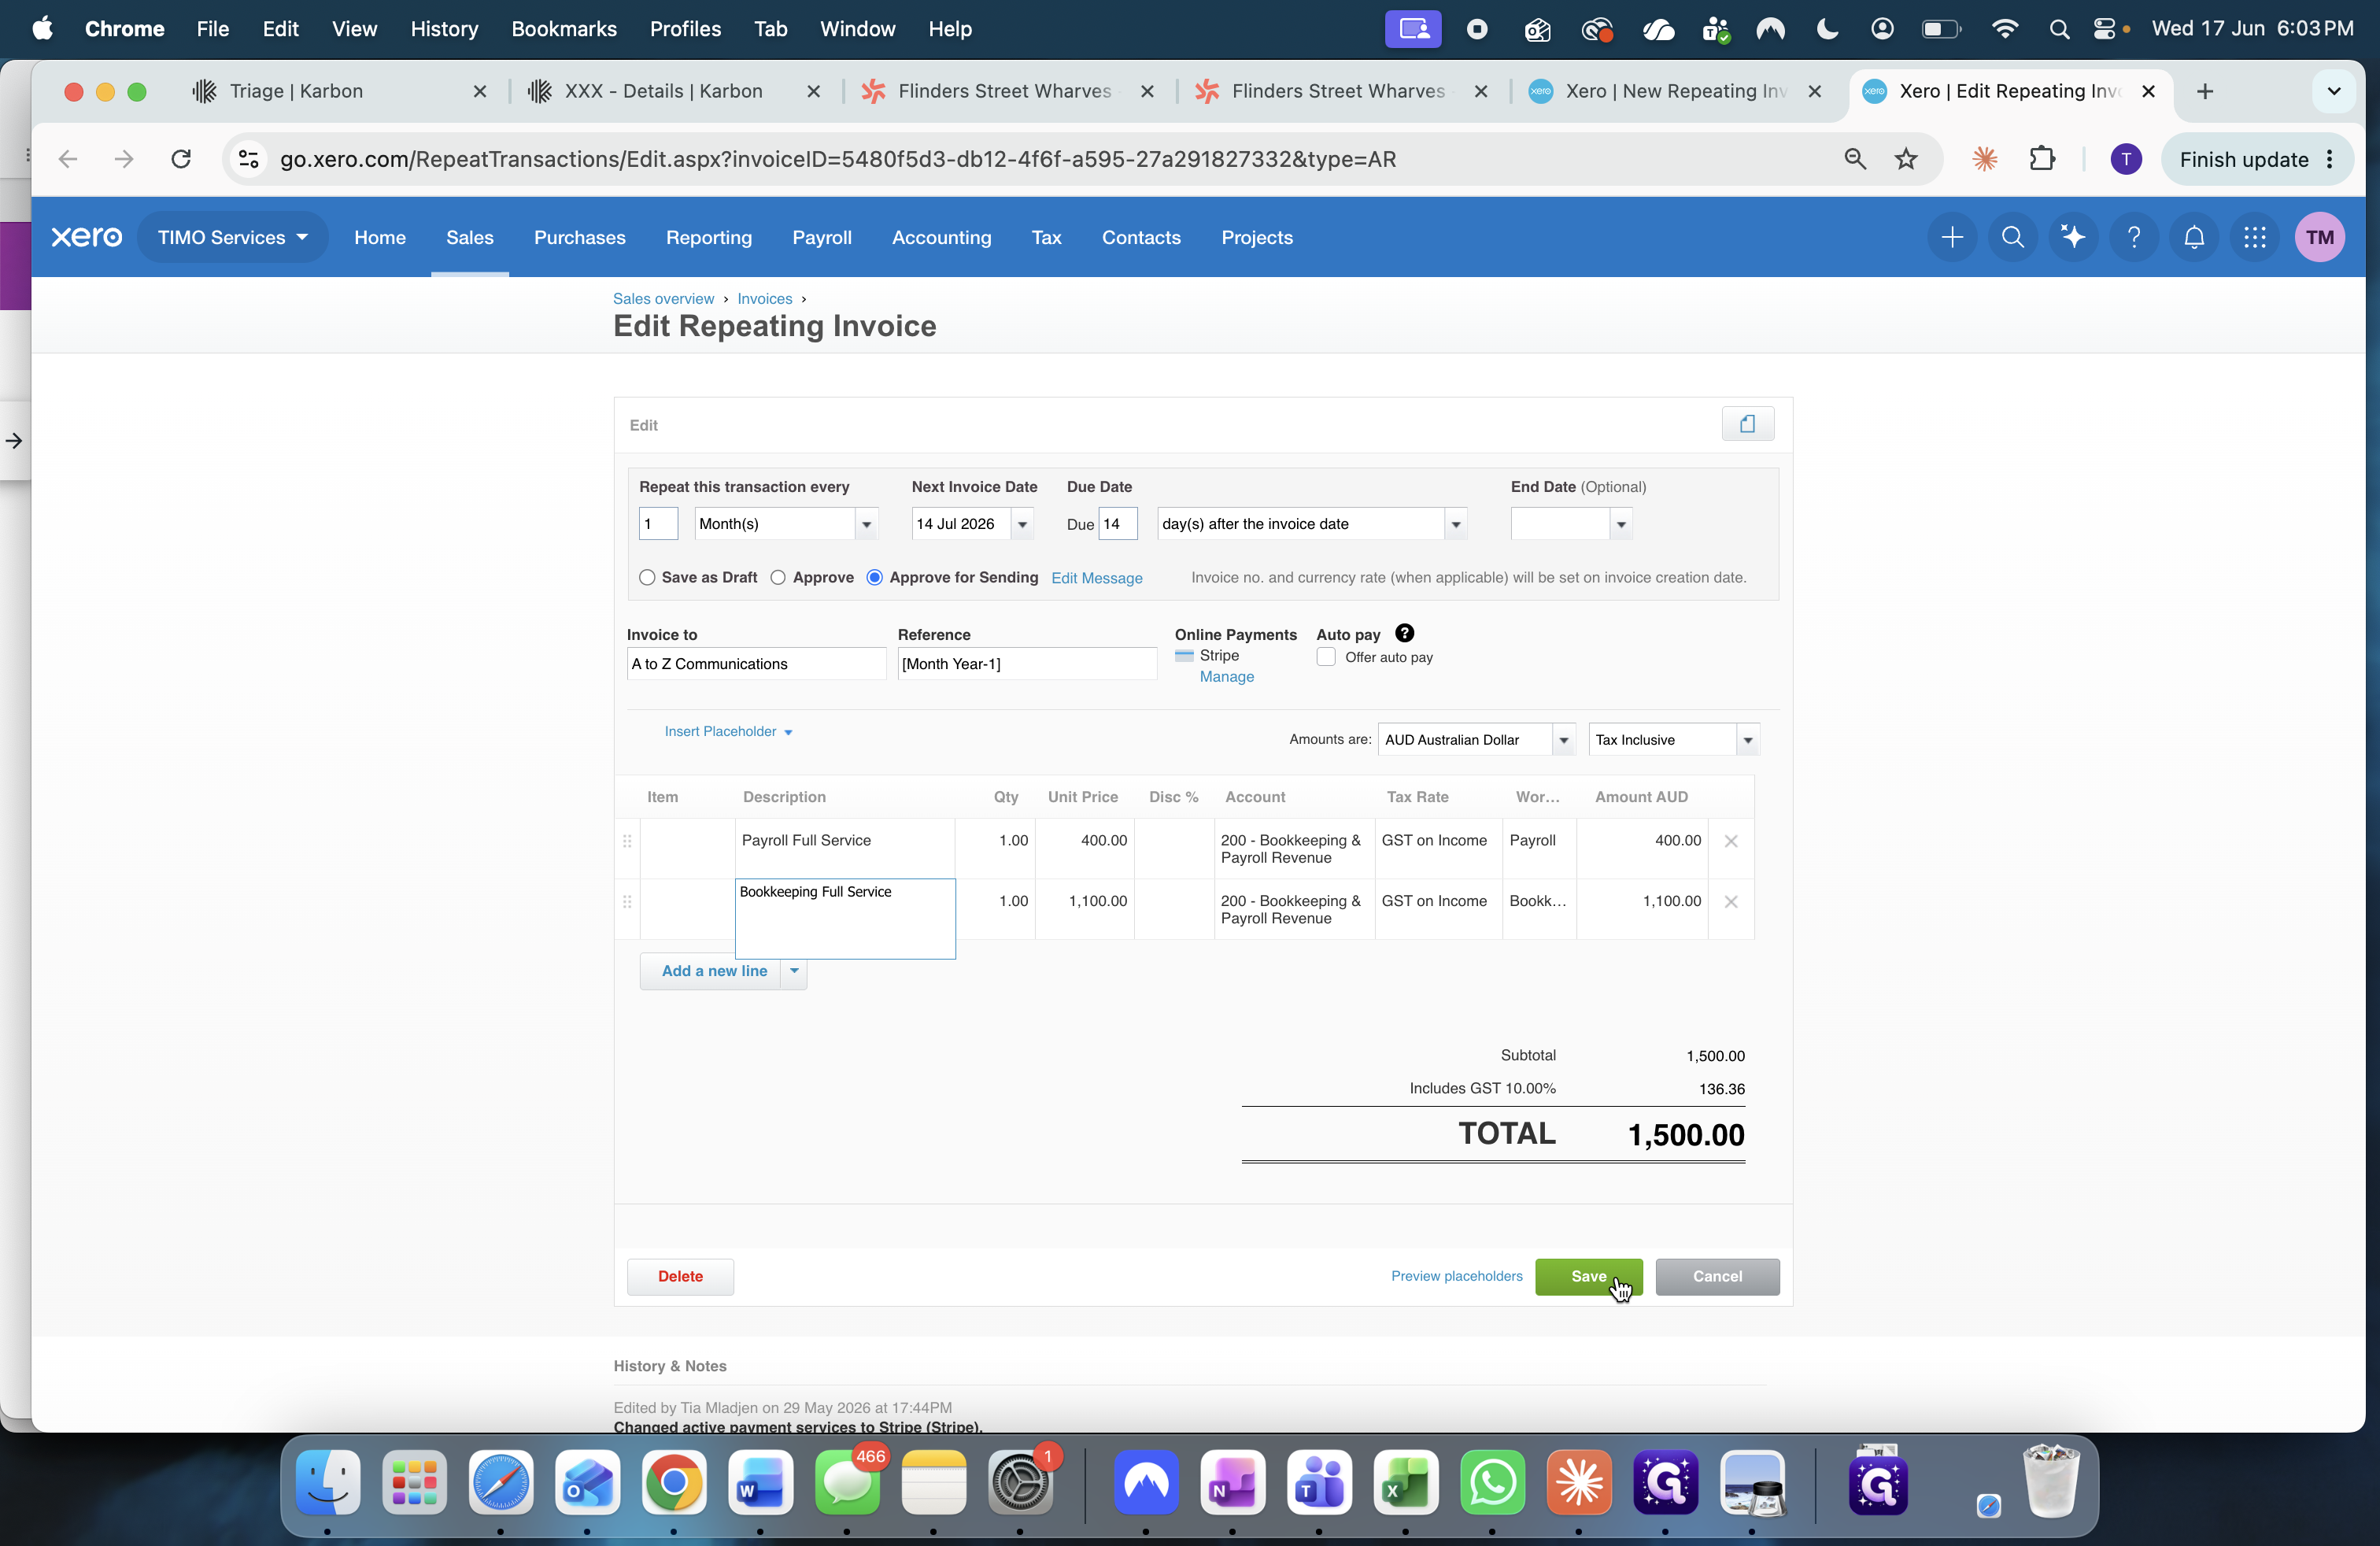Open the Chrome extensions puzzle icon
The image size is (2380, 1546).
[x=2041, y=159]
